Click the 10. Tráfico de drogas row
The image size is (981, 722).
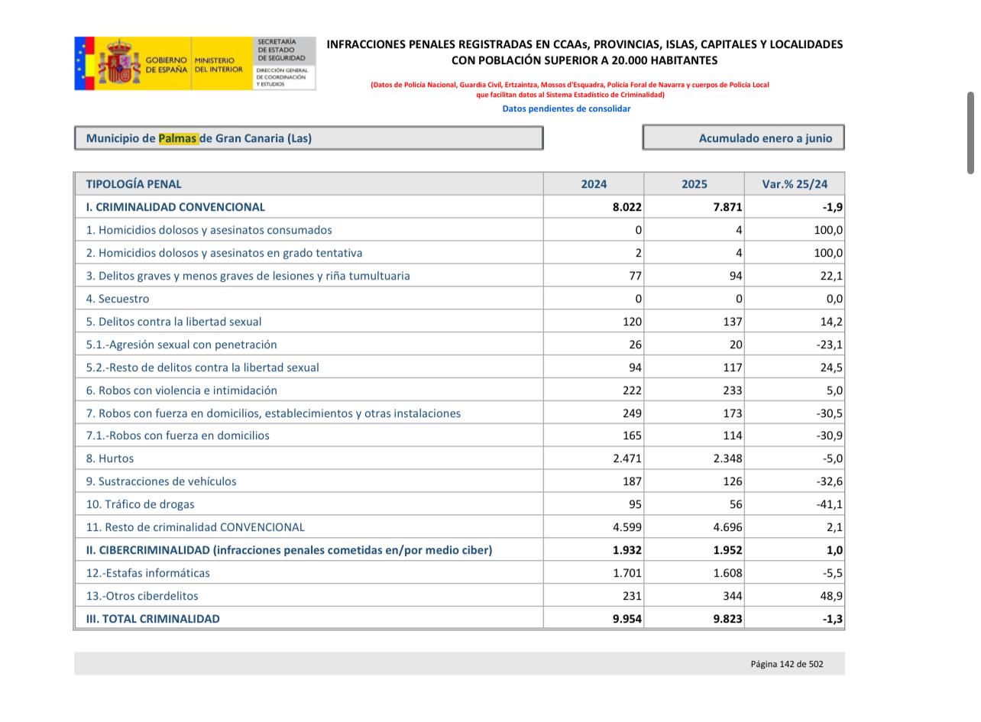pos(140,504)
